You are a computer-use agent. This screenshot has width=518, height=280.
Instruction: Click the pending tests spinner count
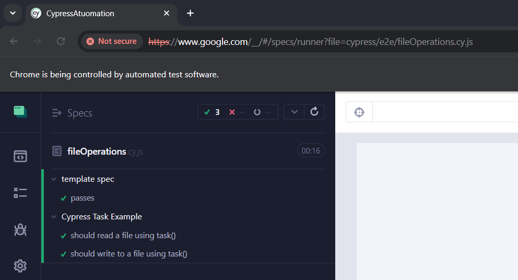coord(262,112)
